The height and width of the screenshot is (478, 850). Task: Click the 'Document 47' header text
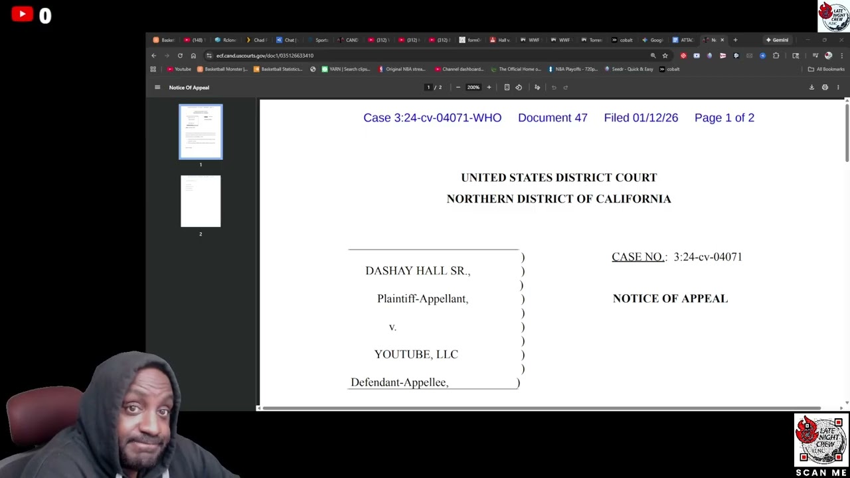(x=552, y=118)
